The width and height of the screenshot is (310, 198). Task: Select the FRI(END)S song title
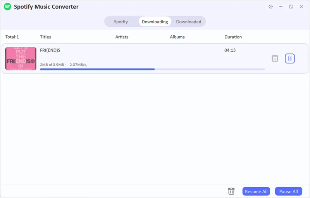pyautogui.click(x=50, y=50)
